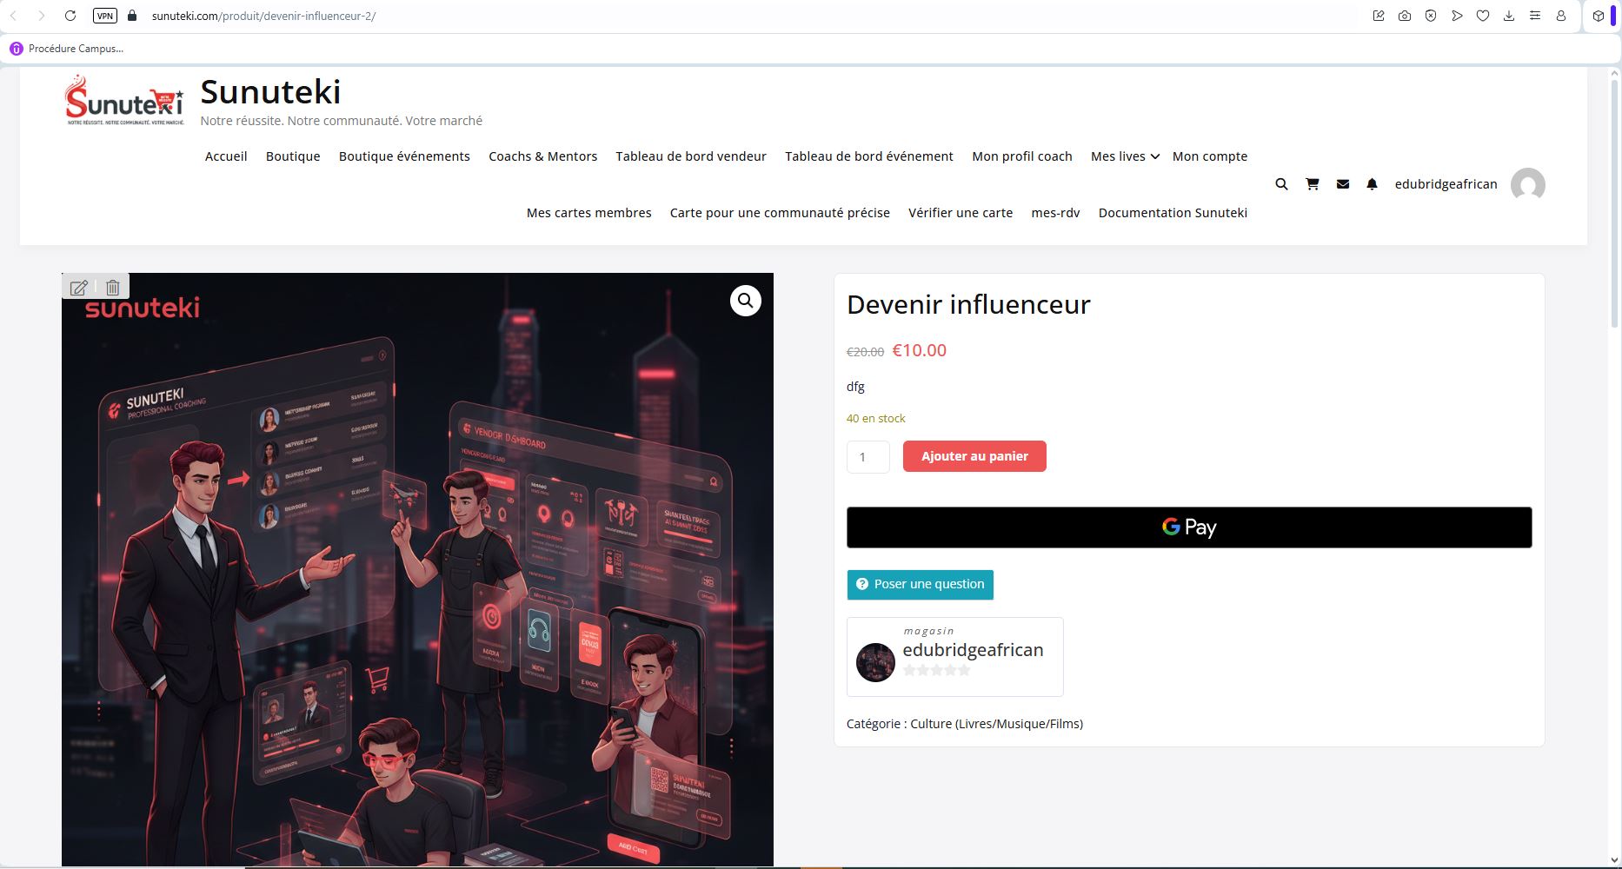The height and width of the screenshot is (869, 1622).
Task: Pay with the Google Pay button
Action: pos(1189,527)
